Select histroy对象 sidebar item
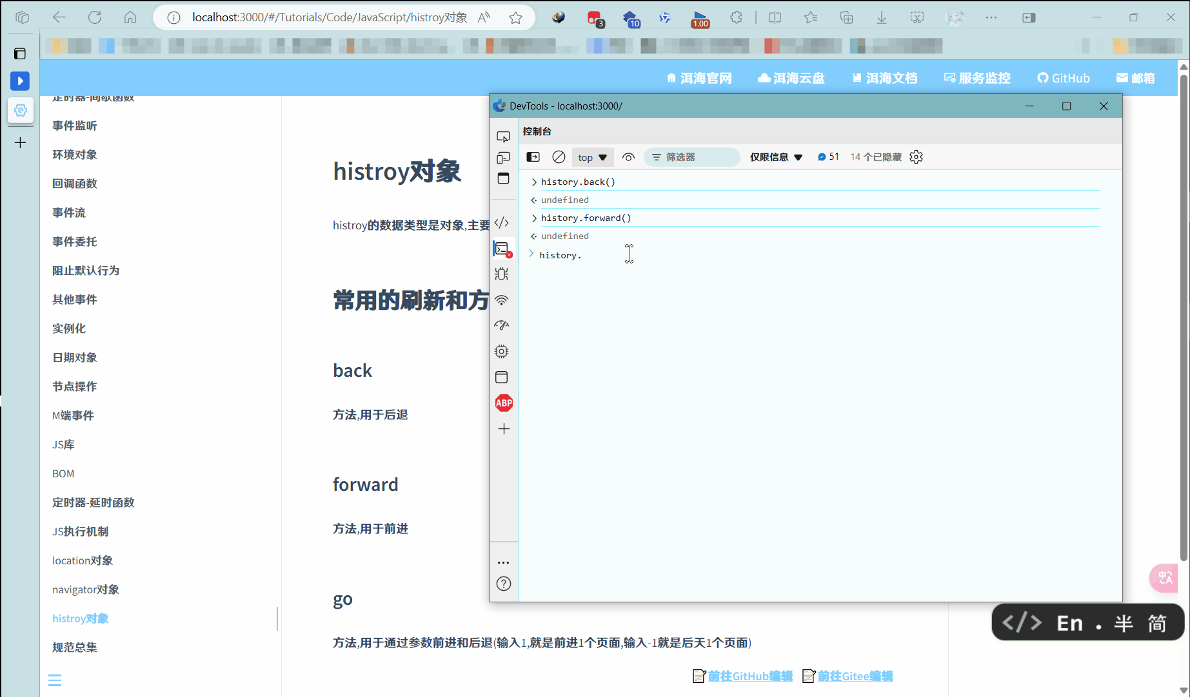1190x697 pixels. click(x=81, y=618)
